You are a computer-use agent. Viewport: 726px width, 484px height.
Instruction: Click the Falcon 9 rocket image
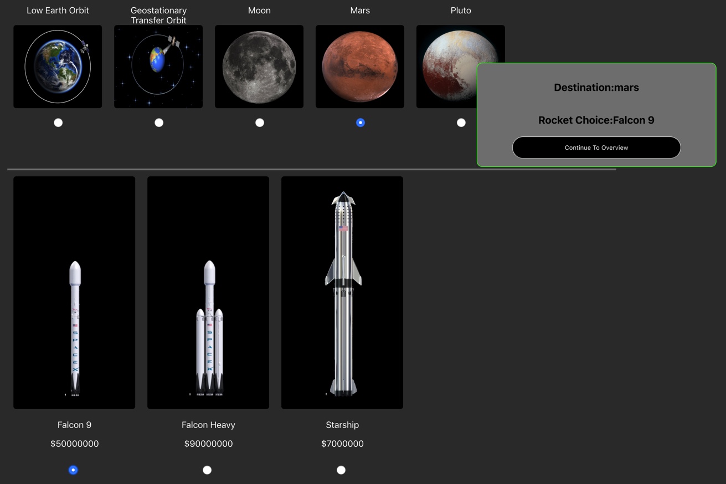[74, 293]
